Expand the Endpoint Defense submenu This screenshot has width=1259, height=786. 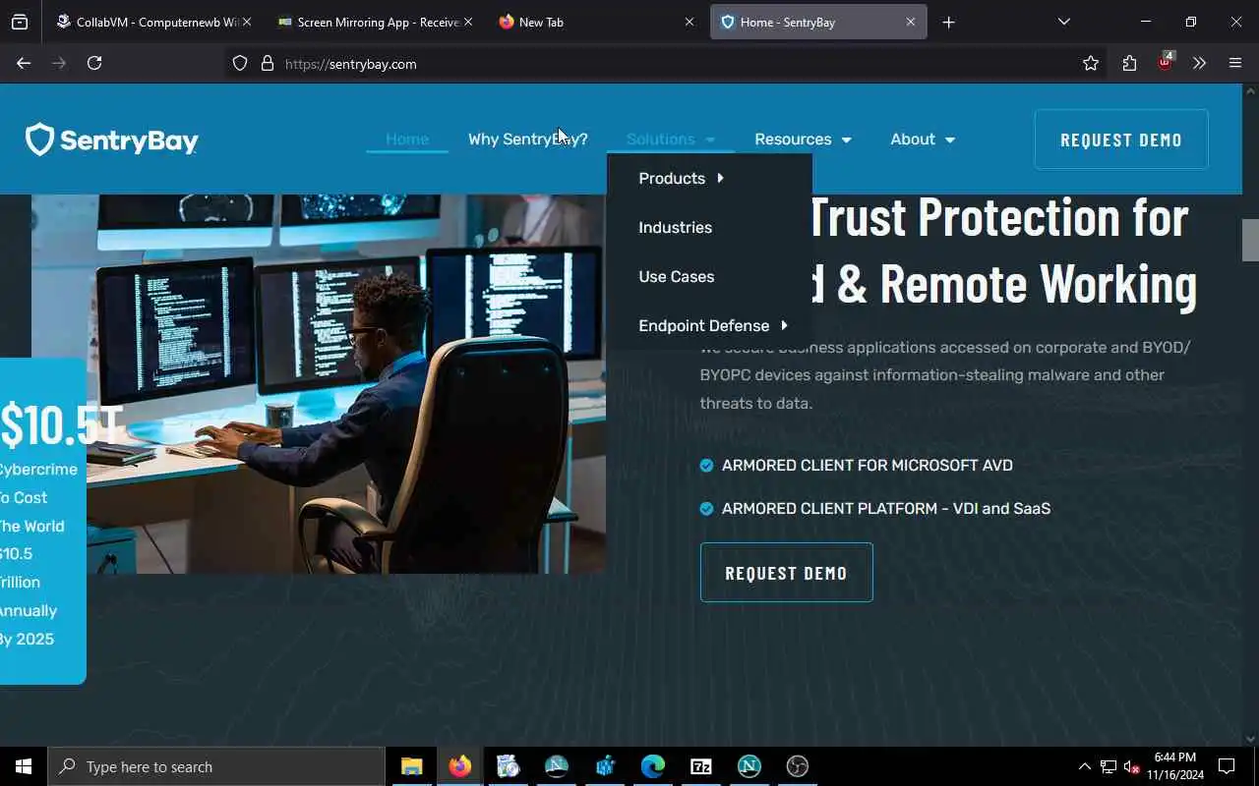point(713,325)
